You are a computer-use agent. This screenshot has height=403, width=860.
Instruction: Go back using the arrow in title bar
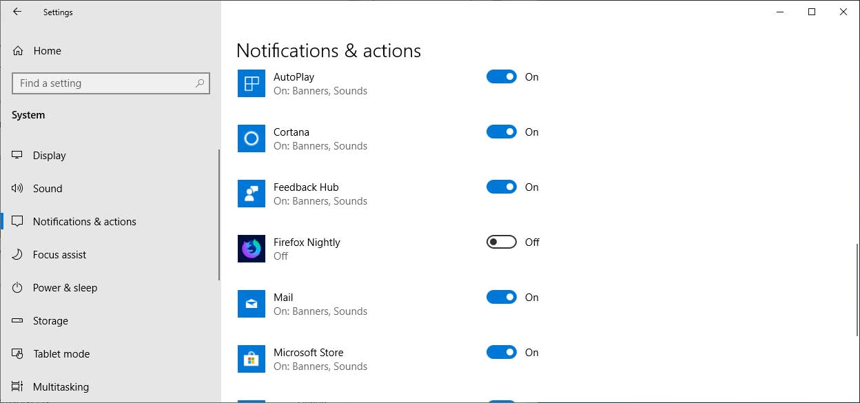pyautogui.click(x=17, y=12)
